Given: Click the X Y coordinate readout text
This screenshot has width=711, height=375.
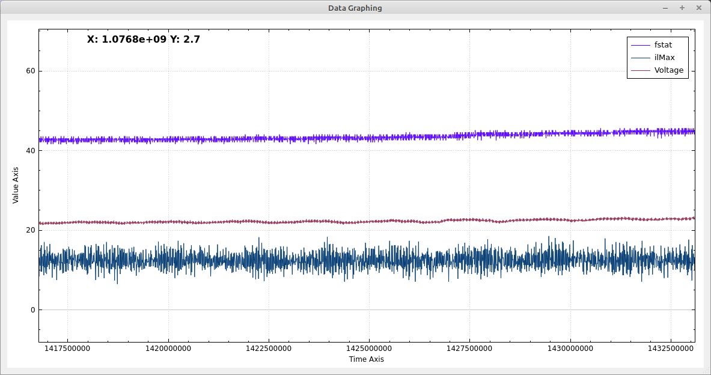Looking at the screenshot, I should point(143,40).
